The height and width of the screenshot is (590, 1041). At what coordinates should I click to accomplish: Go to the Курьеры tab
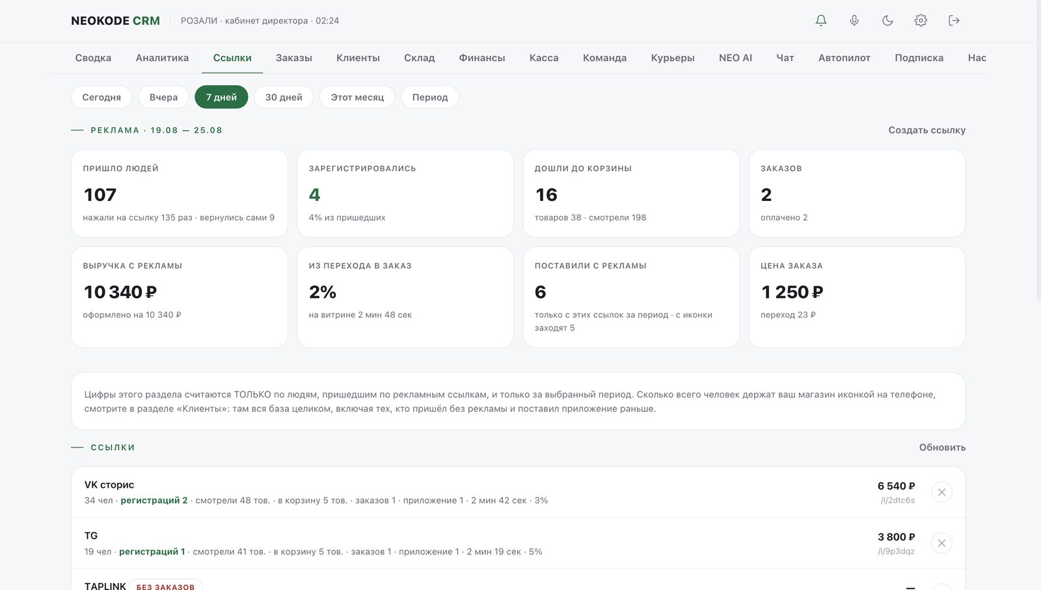coord(673,58)
